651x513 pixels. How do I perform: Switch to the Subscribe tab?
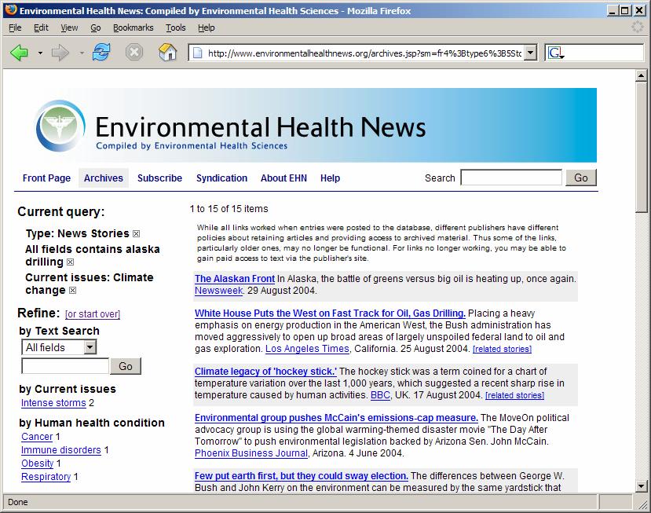[x=159, y=178]
